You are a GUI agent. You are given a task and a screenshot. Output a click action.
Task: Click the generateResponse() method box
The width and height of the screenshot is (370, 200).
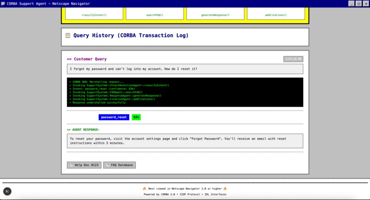215,14
